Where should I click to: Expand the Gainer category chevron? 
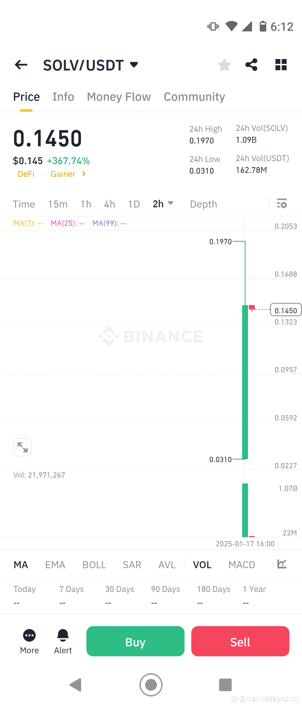coord(83,174)
